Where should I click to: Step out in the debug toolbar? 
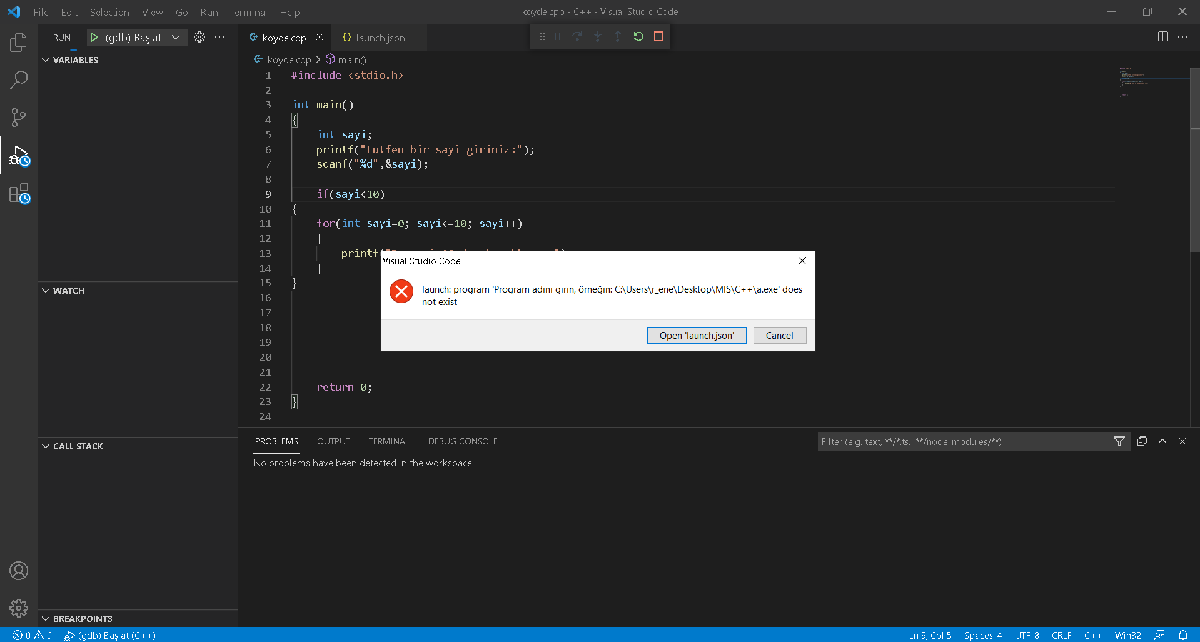[618, 36]
